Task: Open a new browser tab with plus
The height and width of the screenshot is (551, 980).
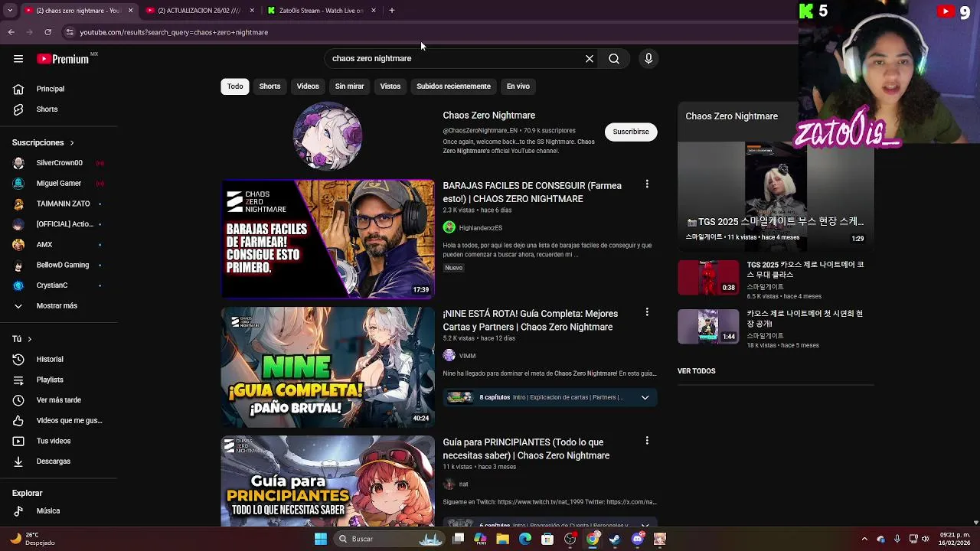Action: (391, 11)
